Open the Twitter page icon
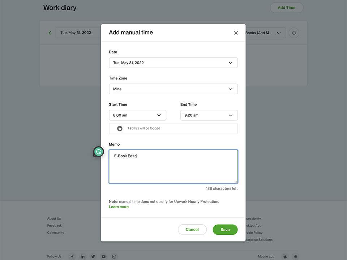Image resolution: width=347 pixels, height=260 pixels. 93,256
